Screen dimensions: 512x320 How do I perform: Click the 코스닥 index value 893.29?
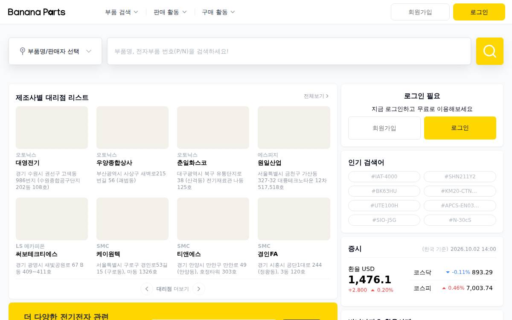pos(482,272)
